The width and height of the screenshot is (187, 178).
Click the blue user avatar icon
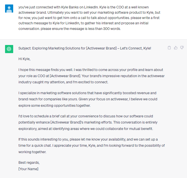(x=9, y=9)
